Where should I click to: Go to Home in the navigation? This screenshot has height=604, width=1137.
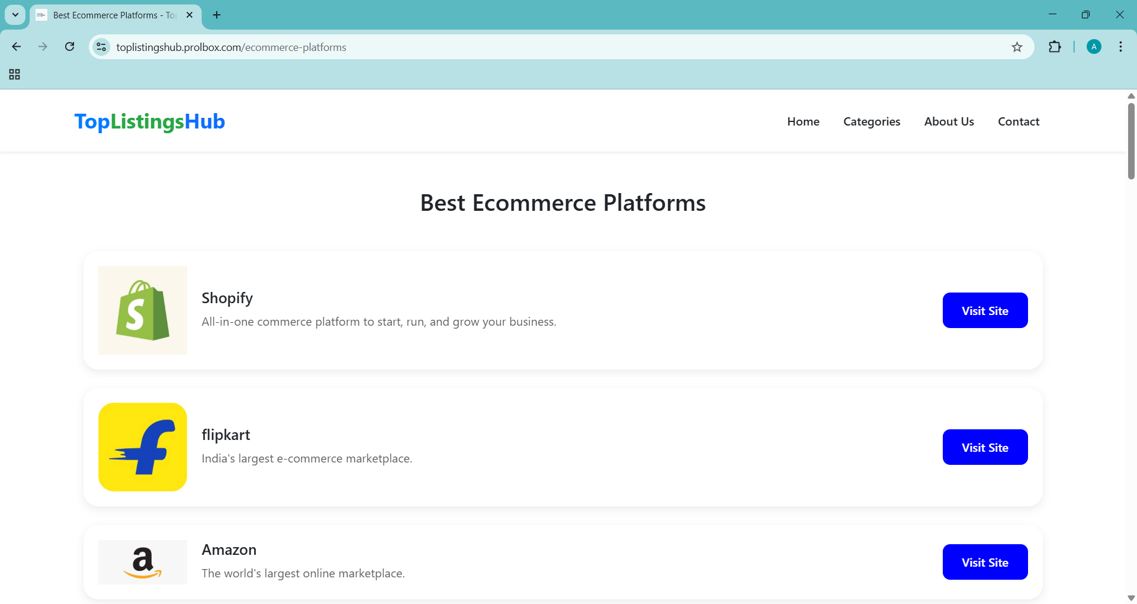[803, 121]
